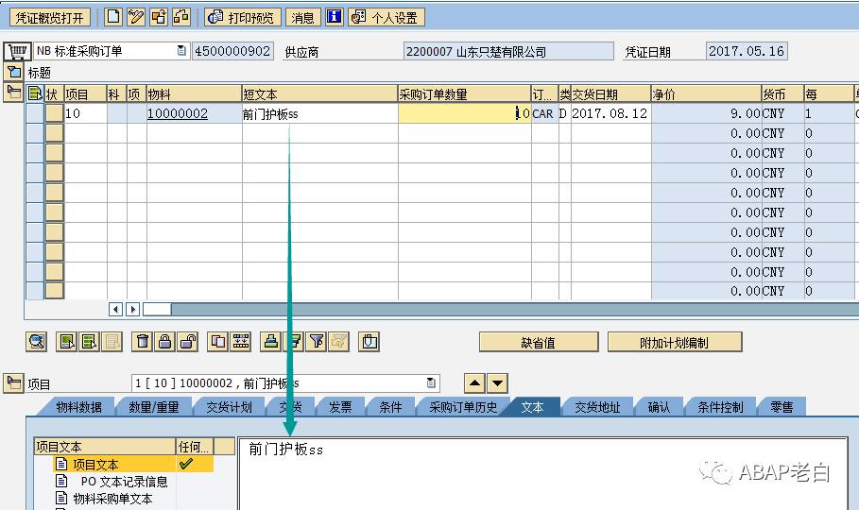
Task: Click the previous item up-arrow button
Action: (x=474, y=382)
